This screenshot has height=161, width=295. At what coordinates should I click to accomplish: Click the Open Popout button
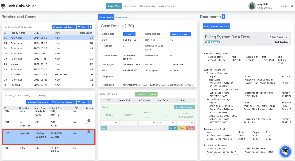click(276, 37)
